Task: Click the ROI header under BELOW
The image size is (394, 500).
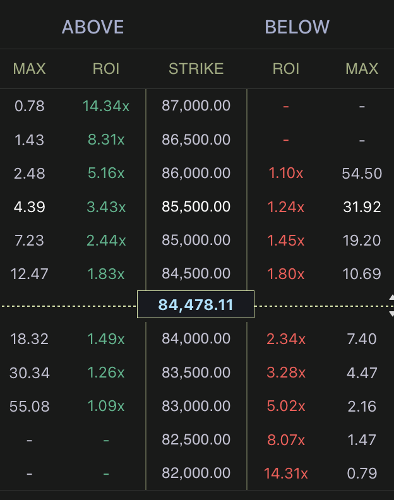Action: tap(286, 69)
